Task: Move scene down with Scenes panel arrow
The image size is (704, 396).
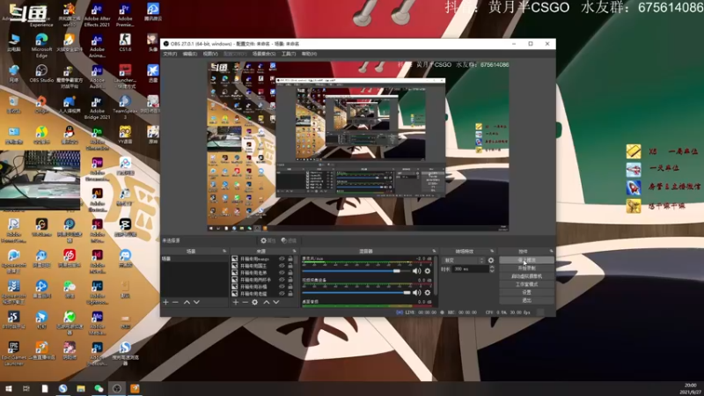Action: point(196,302)
